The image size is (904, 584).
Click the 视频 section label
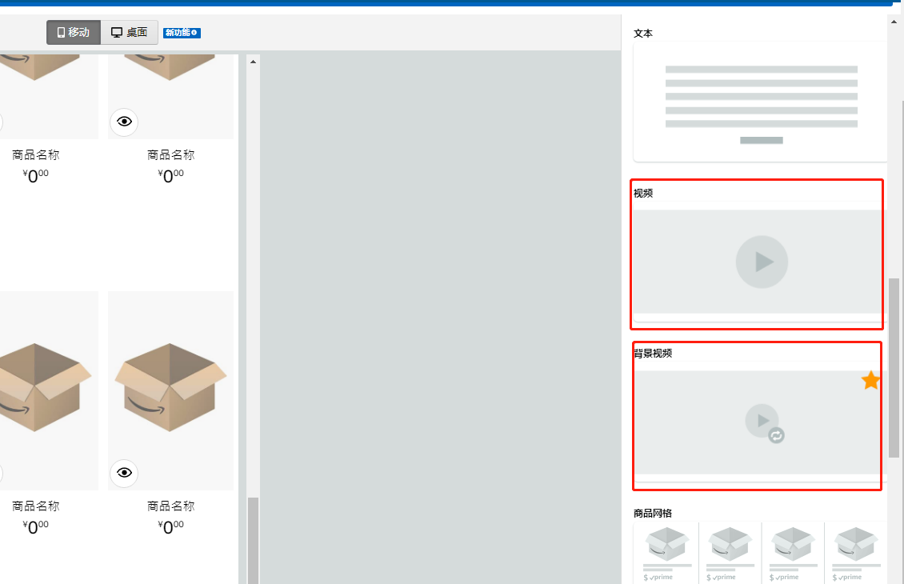643,193
